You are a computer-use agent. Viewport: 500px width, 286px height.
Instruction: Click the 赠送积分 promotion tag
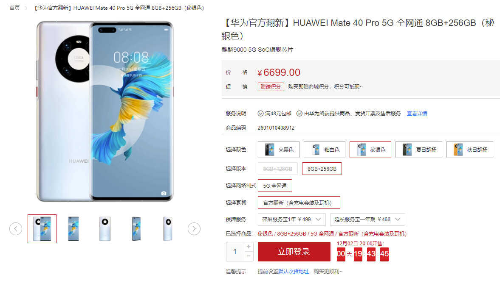[x=271, y=87]
